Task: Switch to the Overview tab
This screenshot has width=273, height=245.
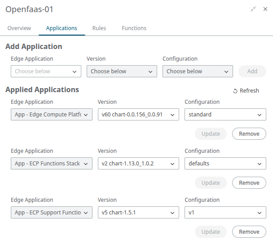Action: 19,28
